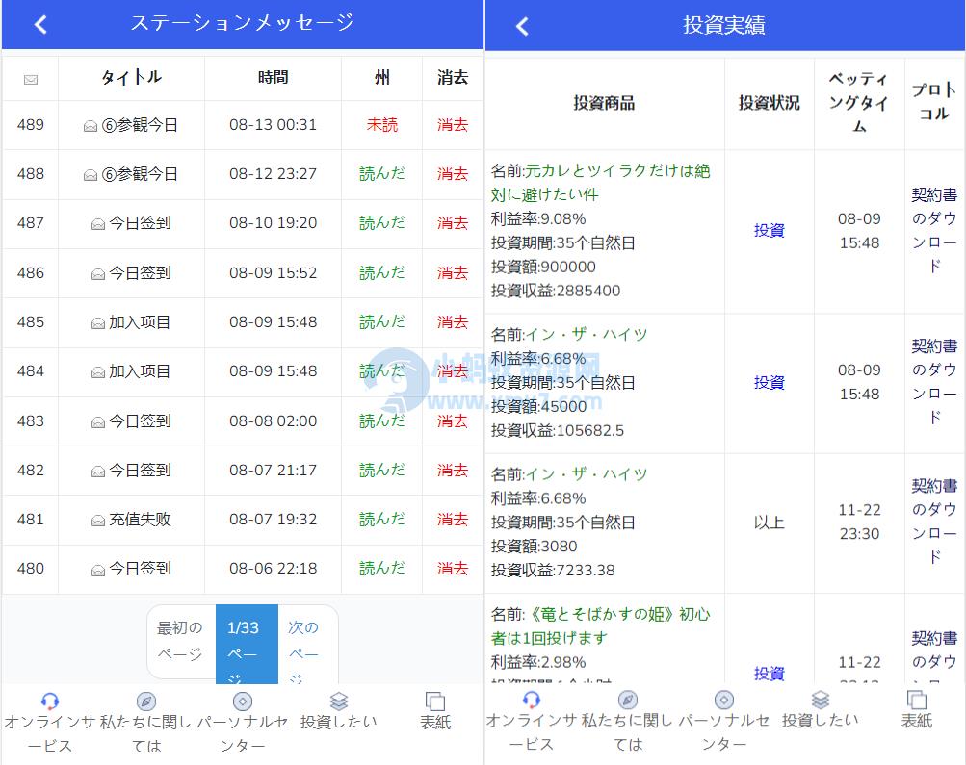966x765 pixels.
Task: Open envelope icon of message 484
Action: coord(98,372)
